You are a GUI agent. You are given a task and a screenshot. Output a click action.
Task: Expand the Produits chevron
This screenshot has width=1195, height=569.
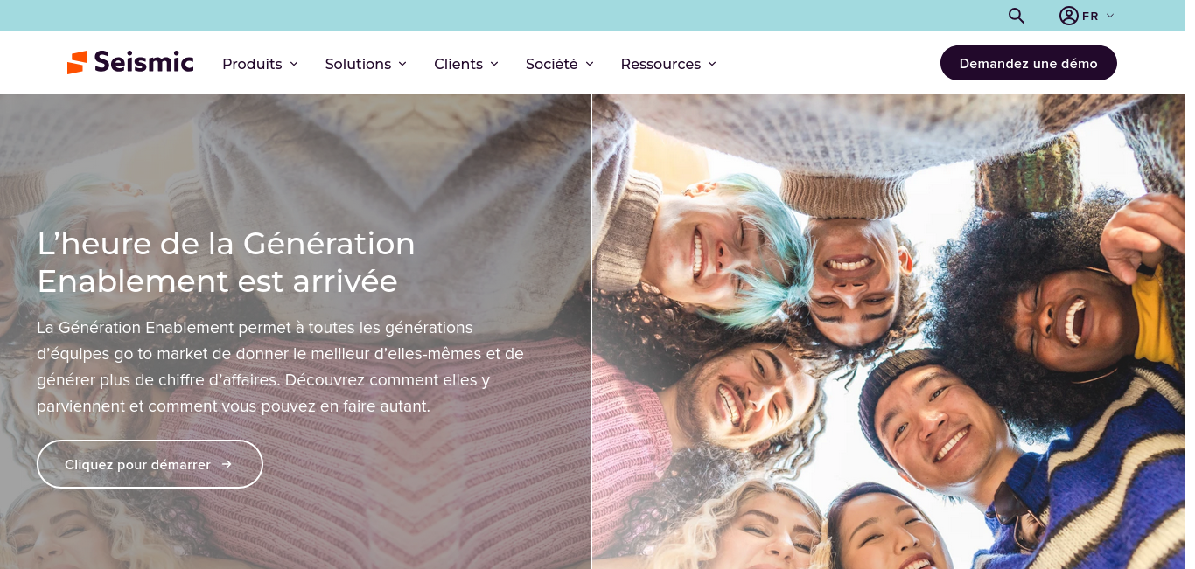tap(294, 64)
